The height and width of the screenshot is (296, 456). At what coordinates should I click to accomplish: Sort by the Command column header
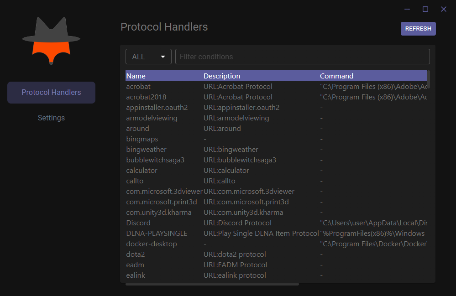336,76
